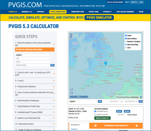Click the Street input field
Screen dimensions: 151x131
[33, 62]
